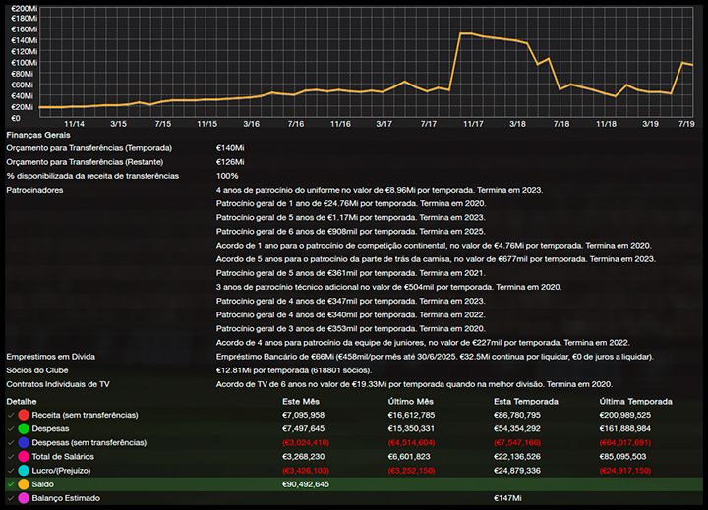Click the Este Mês column header
708x510 pixels.
coord(303,402)
